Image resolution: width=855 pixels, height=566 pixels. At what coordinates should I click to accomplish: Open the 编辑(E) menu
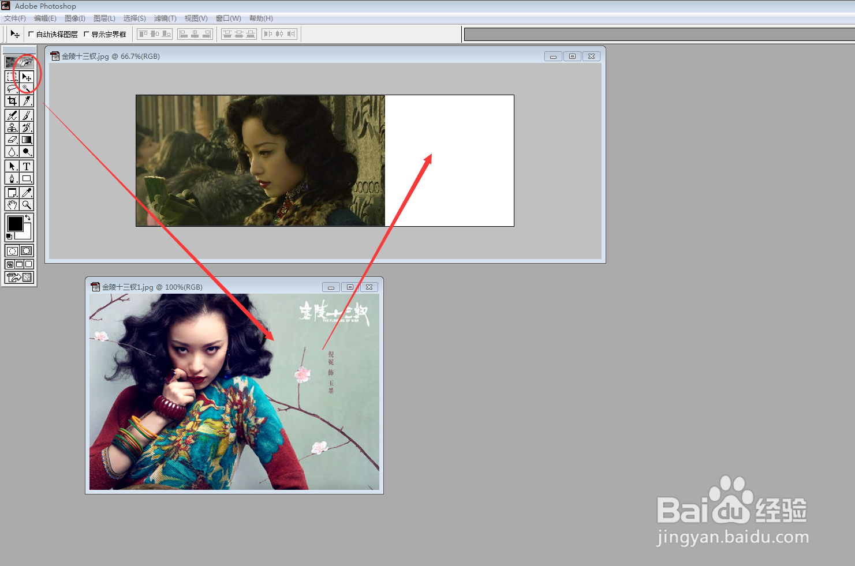tap(45, 18)
